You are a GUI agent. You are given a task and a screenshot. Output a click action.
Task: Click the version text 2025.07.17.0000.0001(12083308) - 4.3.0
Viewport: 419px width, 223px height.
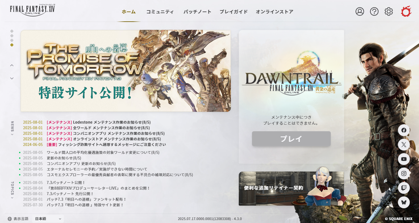tap(210, 219)
